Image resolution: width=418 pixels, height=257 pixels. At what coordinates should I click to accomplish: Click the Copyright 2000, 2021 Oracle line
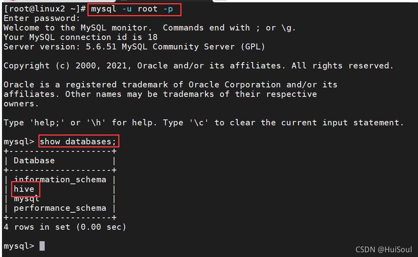click(x=199, y=66)
